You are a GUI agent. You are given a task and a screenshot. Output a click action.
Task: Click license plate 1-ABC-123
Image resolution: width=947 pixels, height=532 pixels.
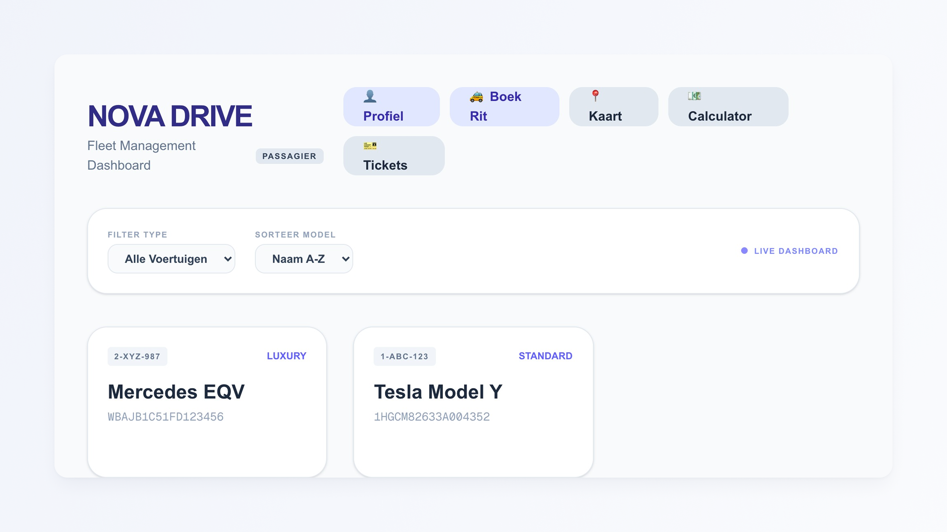(404, 356)
